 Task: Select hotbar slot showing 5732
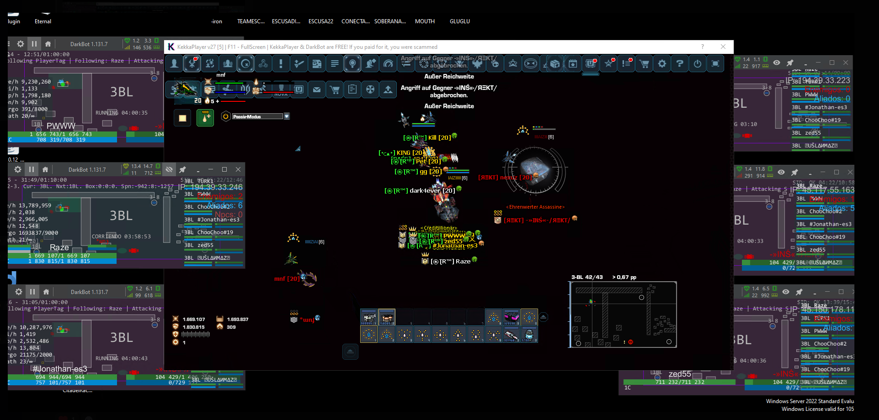(529, 335)
